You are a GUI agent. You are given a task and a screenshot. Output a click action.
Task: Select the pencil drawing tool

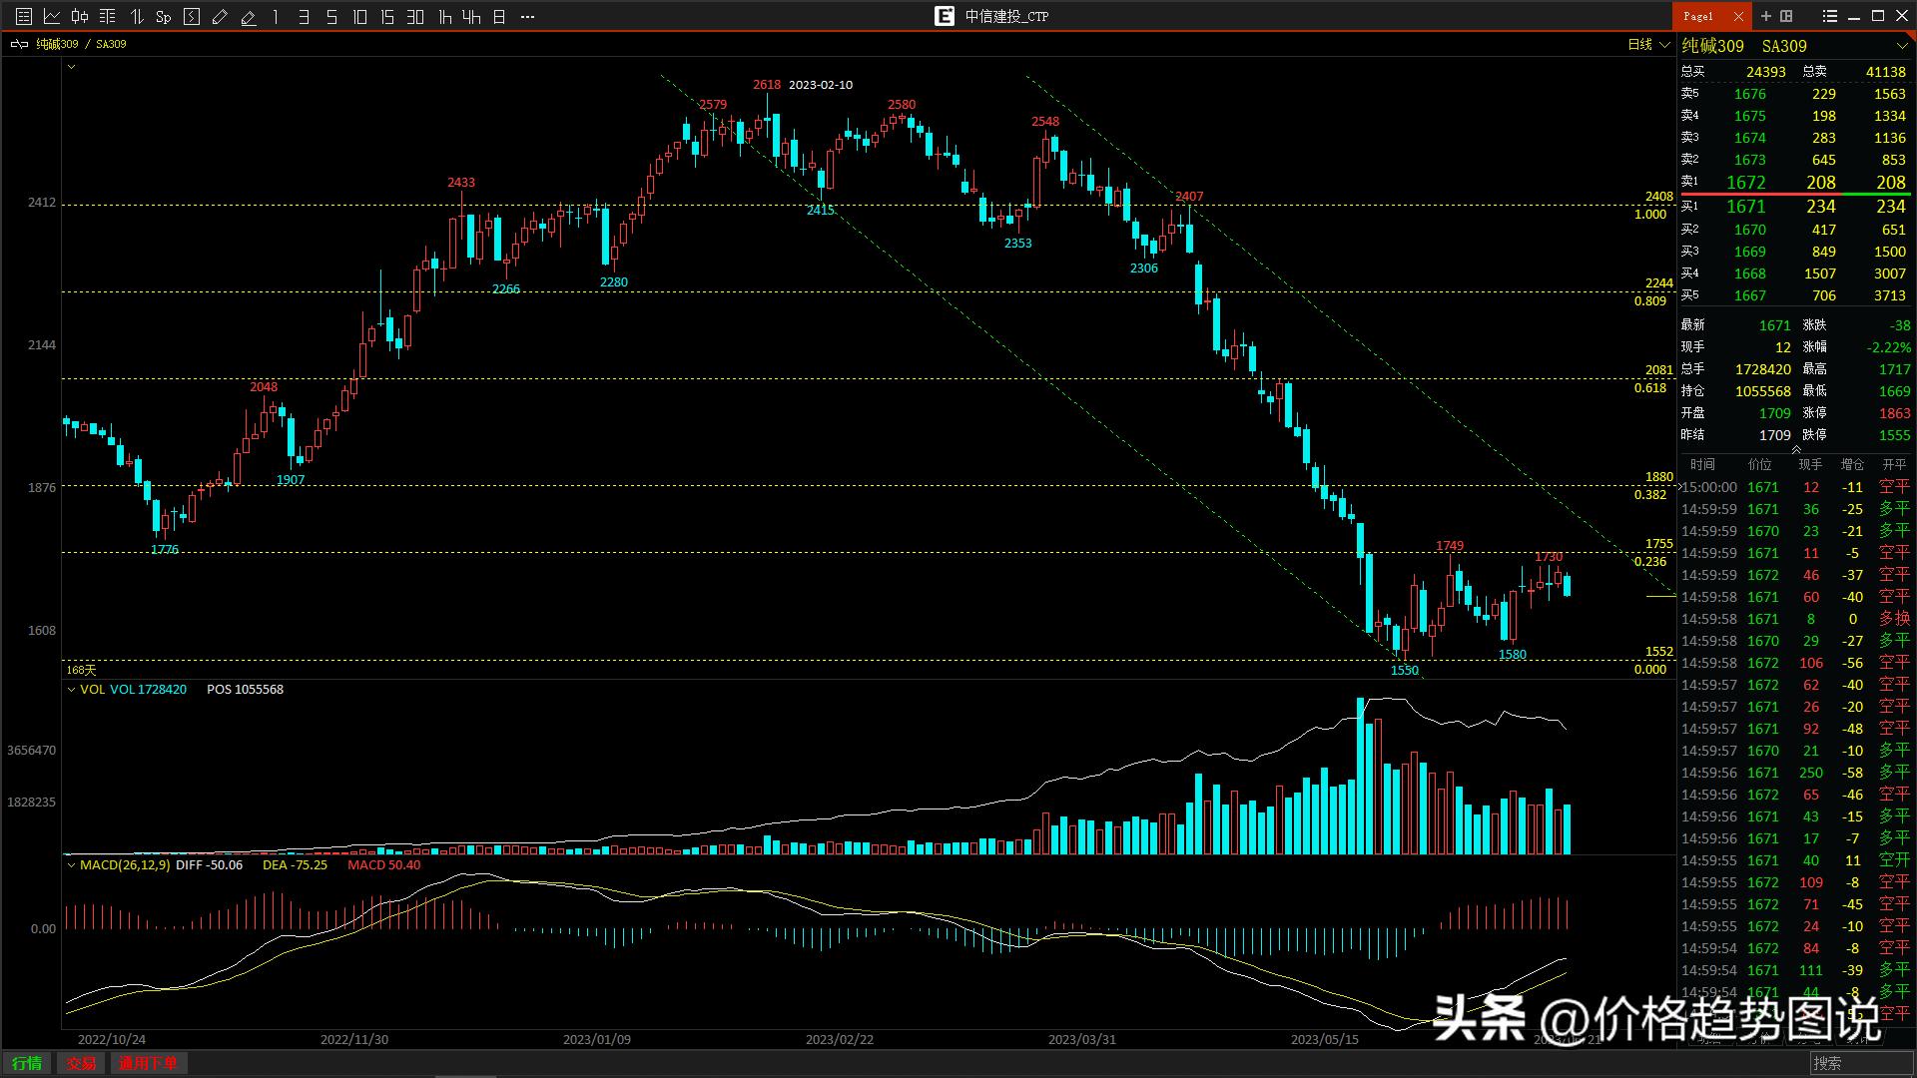(220, 16)
